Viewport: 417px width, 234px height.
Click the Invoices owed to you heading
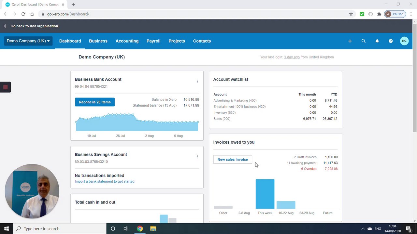tap(234, 142)
